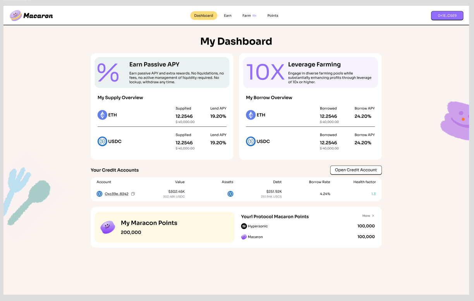Click the Hypersonic protocol icon
This screenshot has width=474, height=301.
click(244, 226)
